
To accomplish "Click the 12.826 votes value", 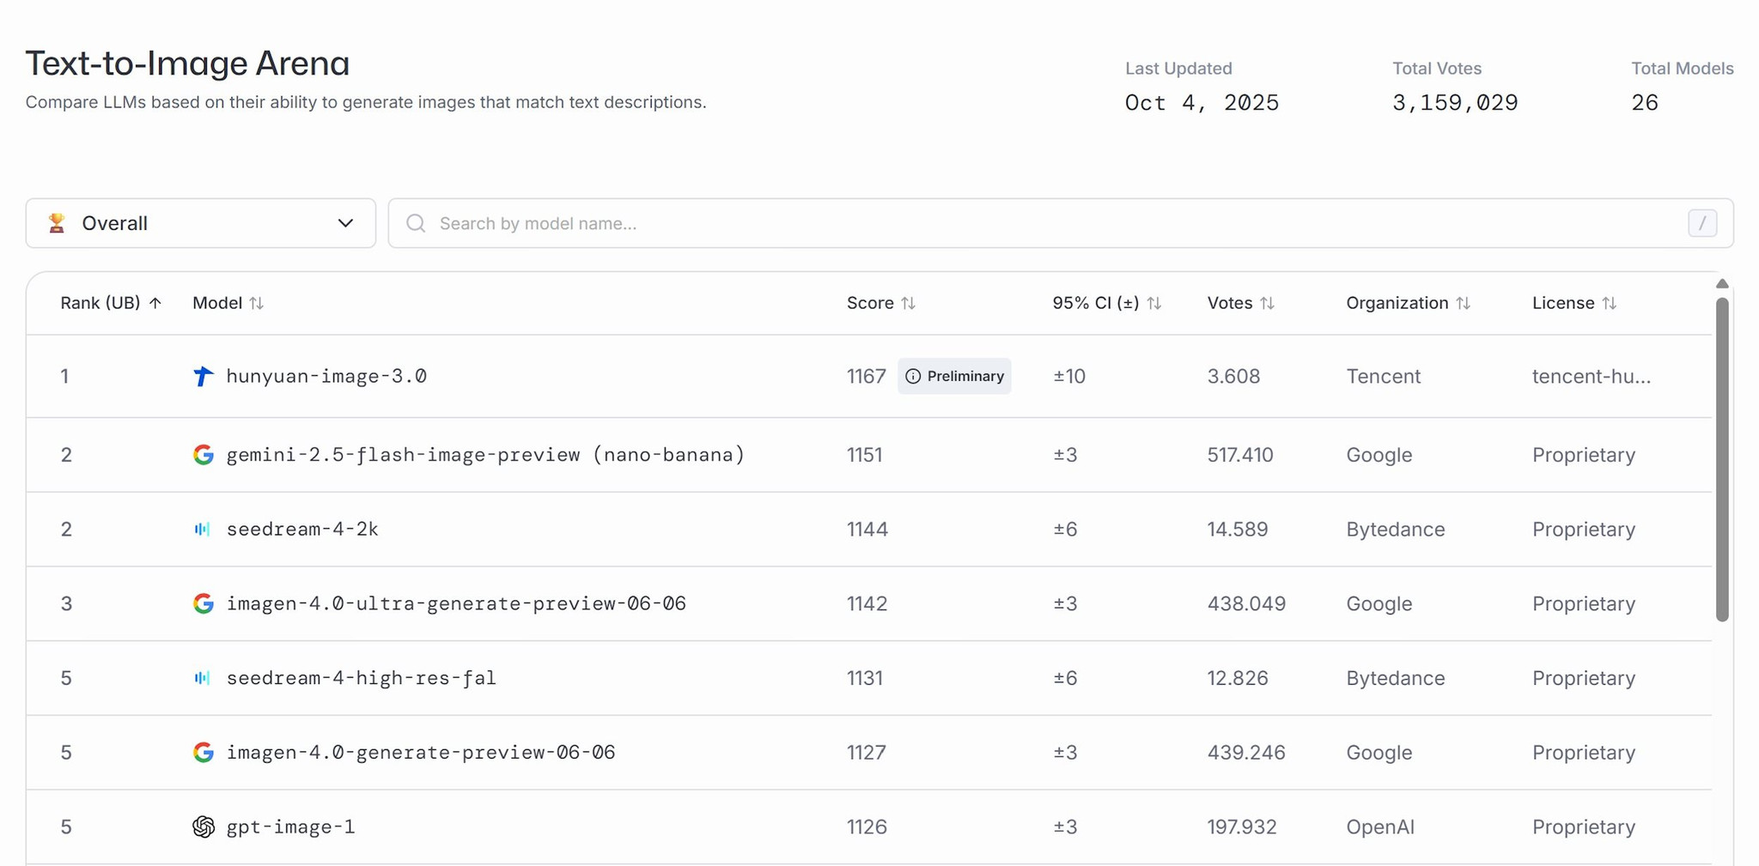I will 1238,678.
